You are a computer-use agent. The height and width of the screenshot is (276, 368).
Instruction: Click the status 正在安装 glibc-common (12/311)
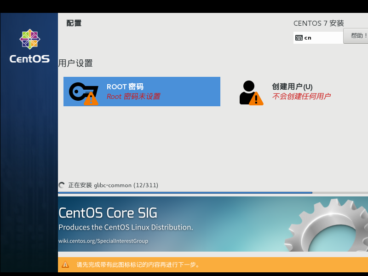pos(113,185)
